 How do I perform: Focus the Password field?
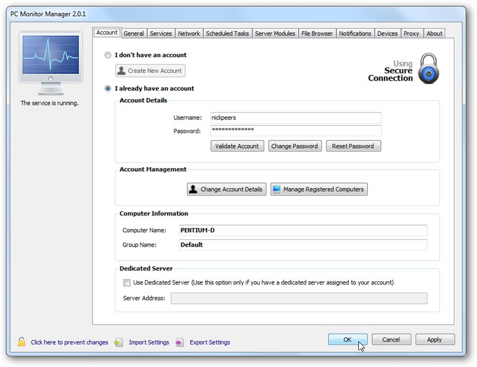pyautogui.click(x=296, y=131)
